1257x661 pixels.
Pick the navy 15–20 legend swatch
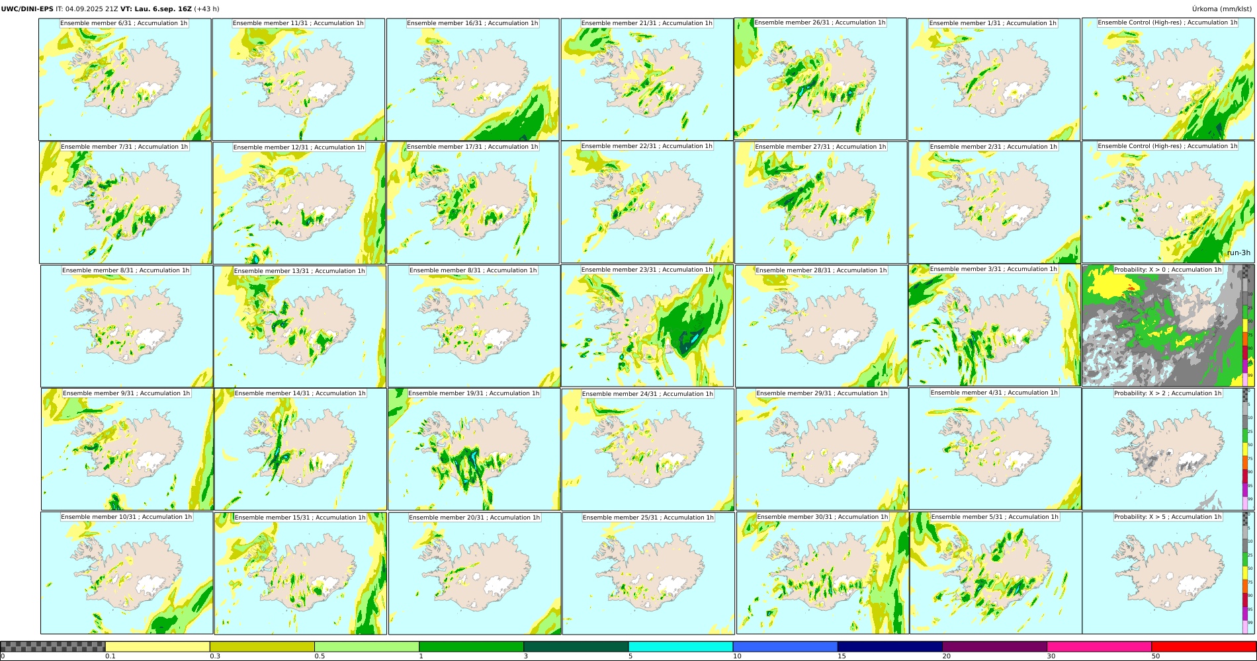(890, 646)
